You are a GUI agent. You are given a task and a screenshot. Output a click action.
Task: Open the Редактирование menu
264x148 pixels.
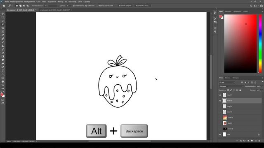click(16, 2)
